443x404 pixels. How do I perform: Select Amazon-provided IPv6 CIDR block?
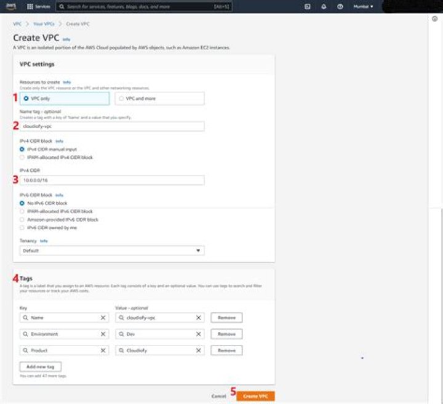pyautogui.click(x=23, y=219)
